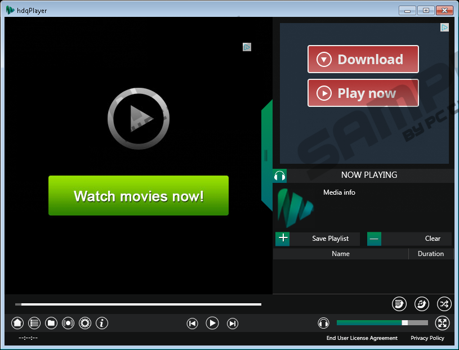Collapse the side panel with the splitter handle
The height and width of the screenshot is (350, 459).
pos(266,155)
